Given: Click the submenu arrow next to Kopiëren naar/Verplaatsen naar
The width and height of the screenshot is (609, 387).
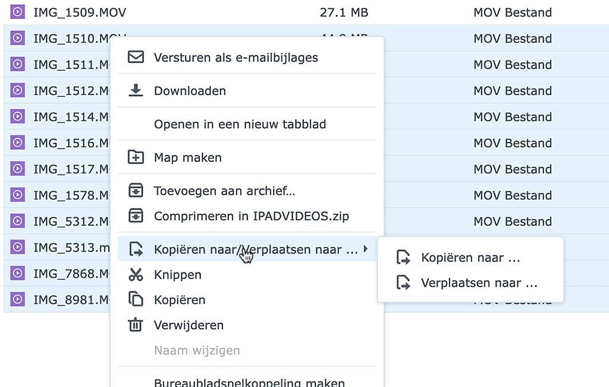Looking at the screenshot, I should (366, 249).
